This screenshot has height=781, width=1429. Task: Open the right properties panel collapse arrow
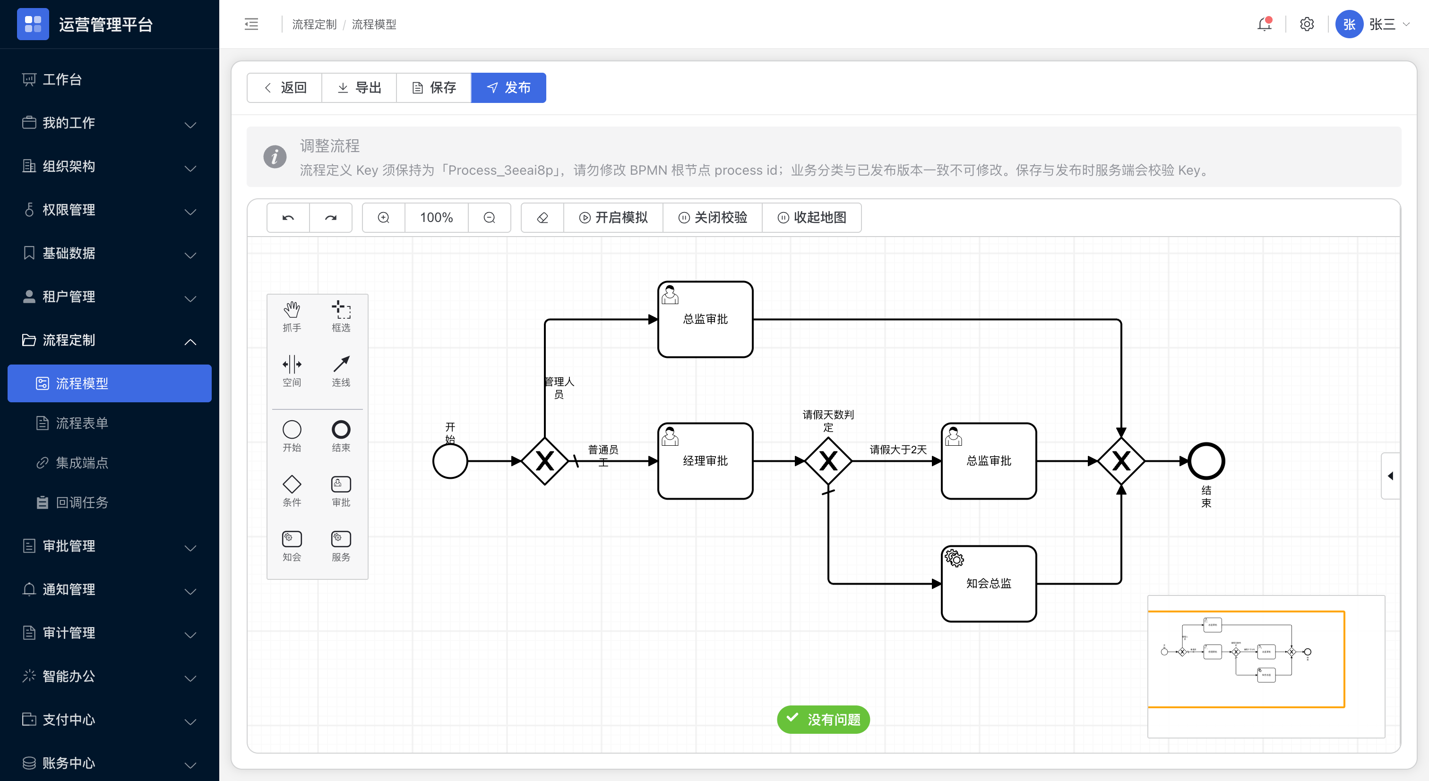pos(1391,476)
